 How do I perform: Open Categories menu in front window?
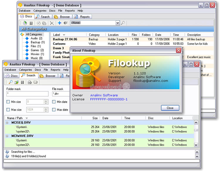[x=26, y=70]
